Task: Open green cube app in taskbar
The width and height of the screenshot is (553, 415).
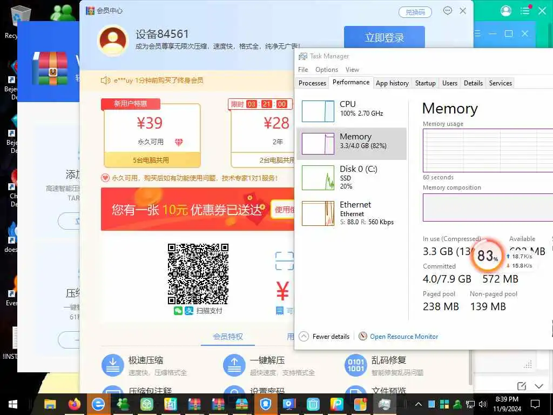Action: 146,404
